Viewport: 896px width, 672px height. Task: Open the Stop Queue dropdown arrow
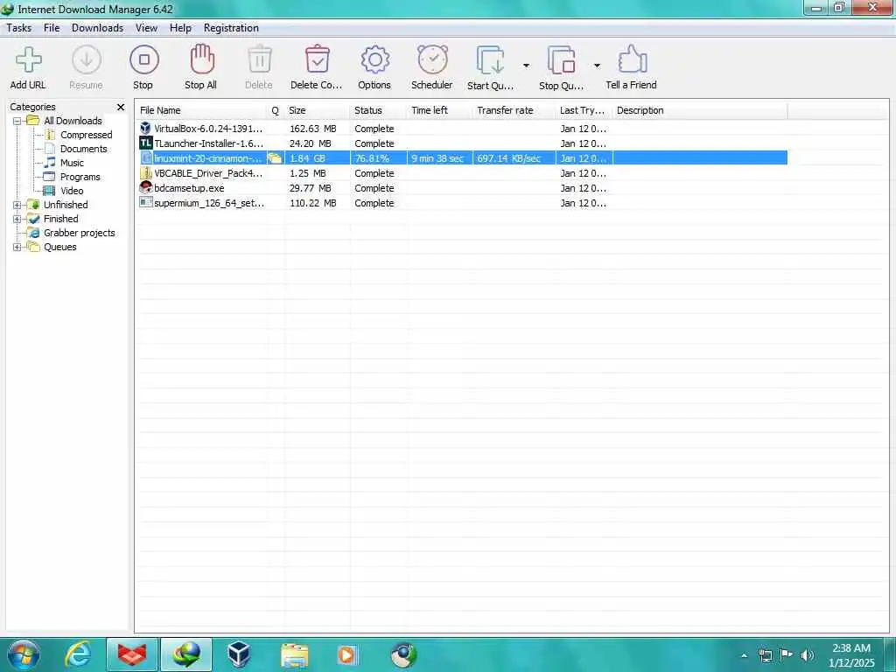tap(597, 66)
